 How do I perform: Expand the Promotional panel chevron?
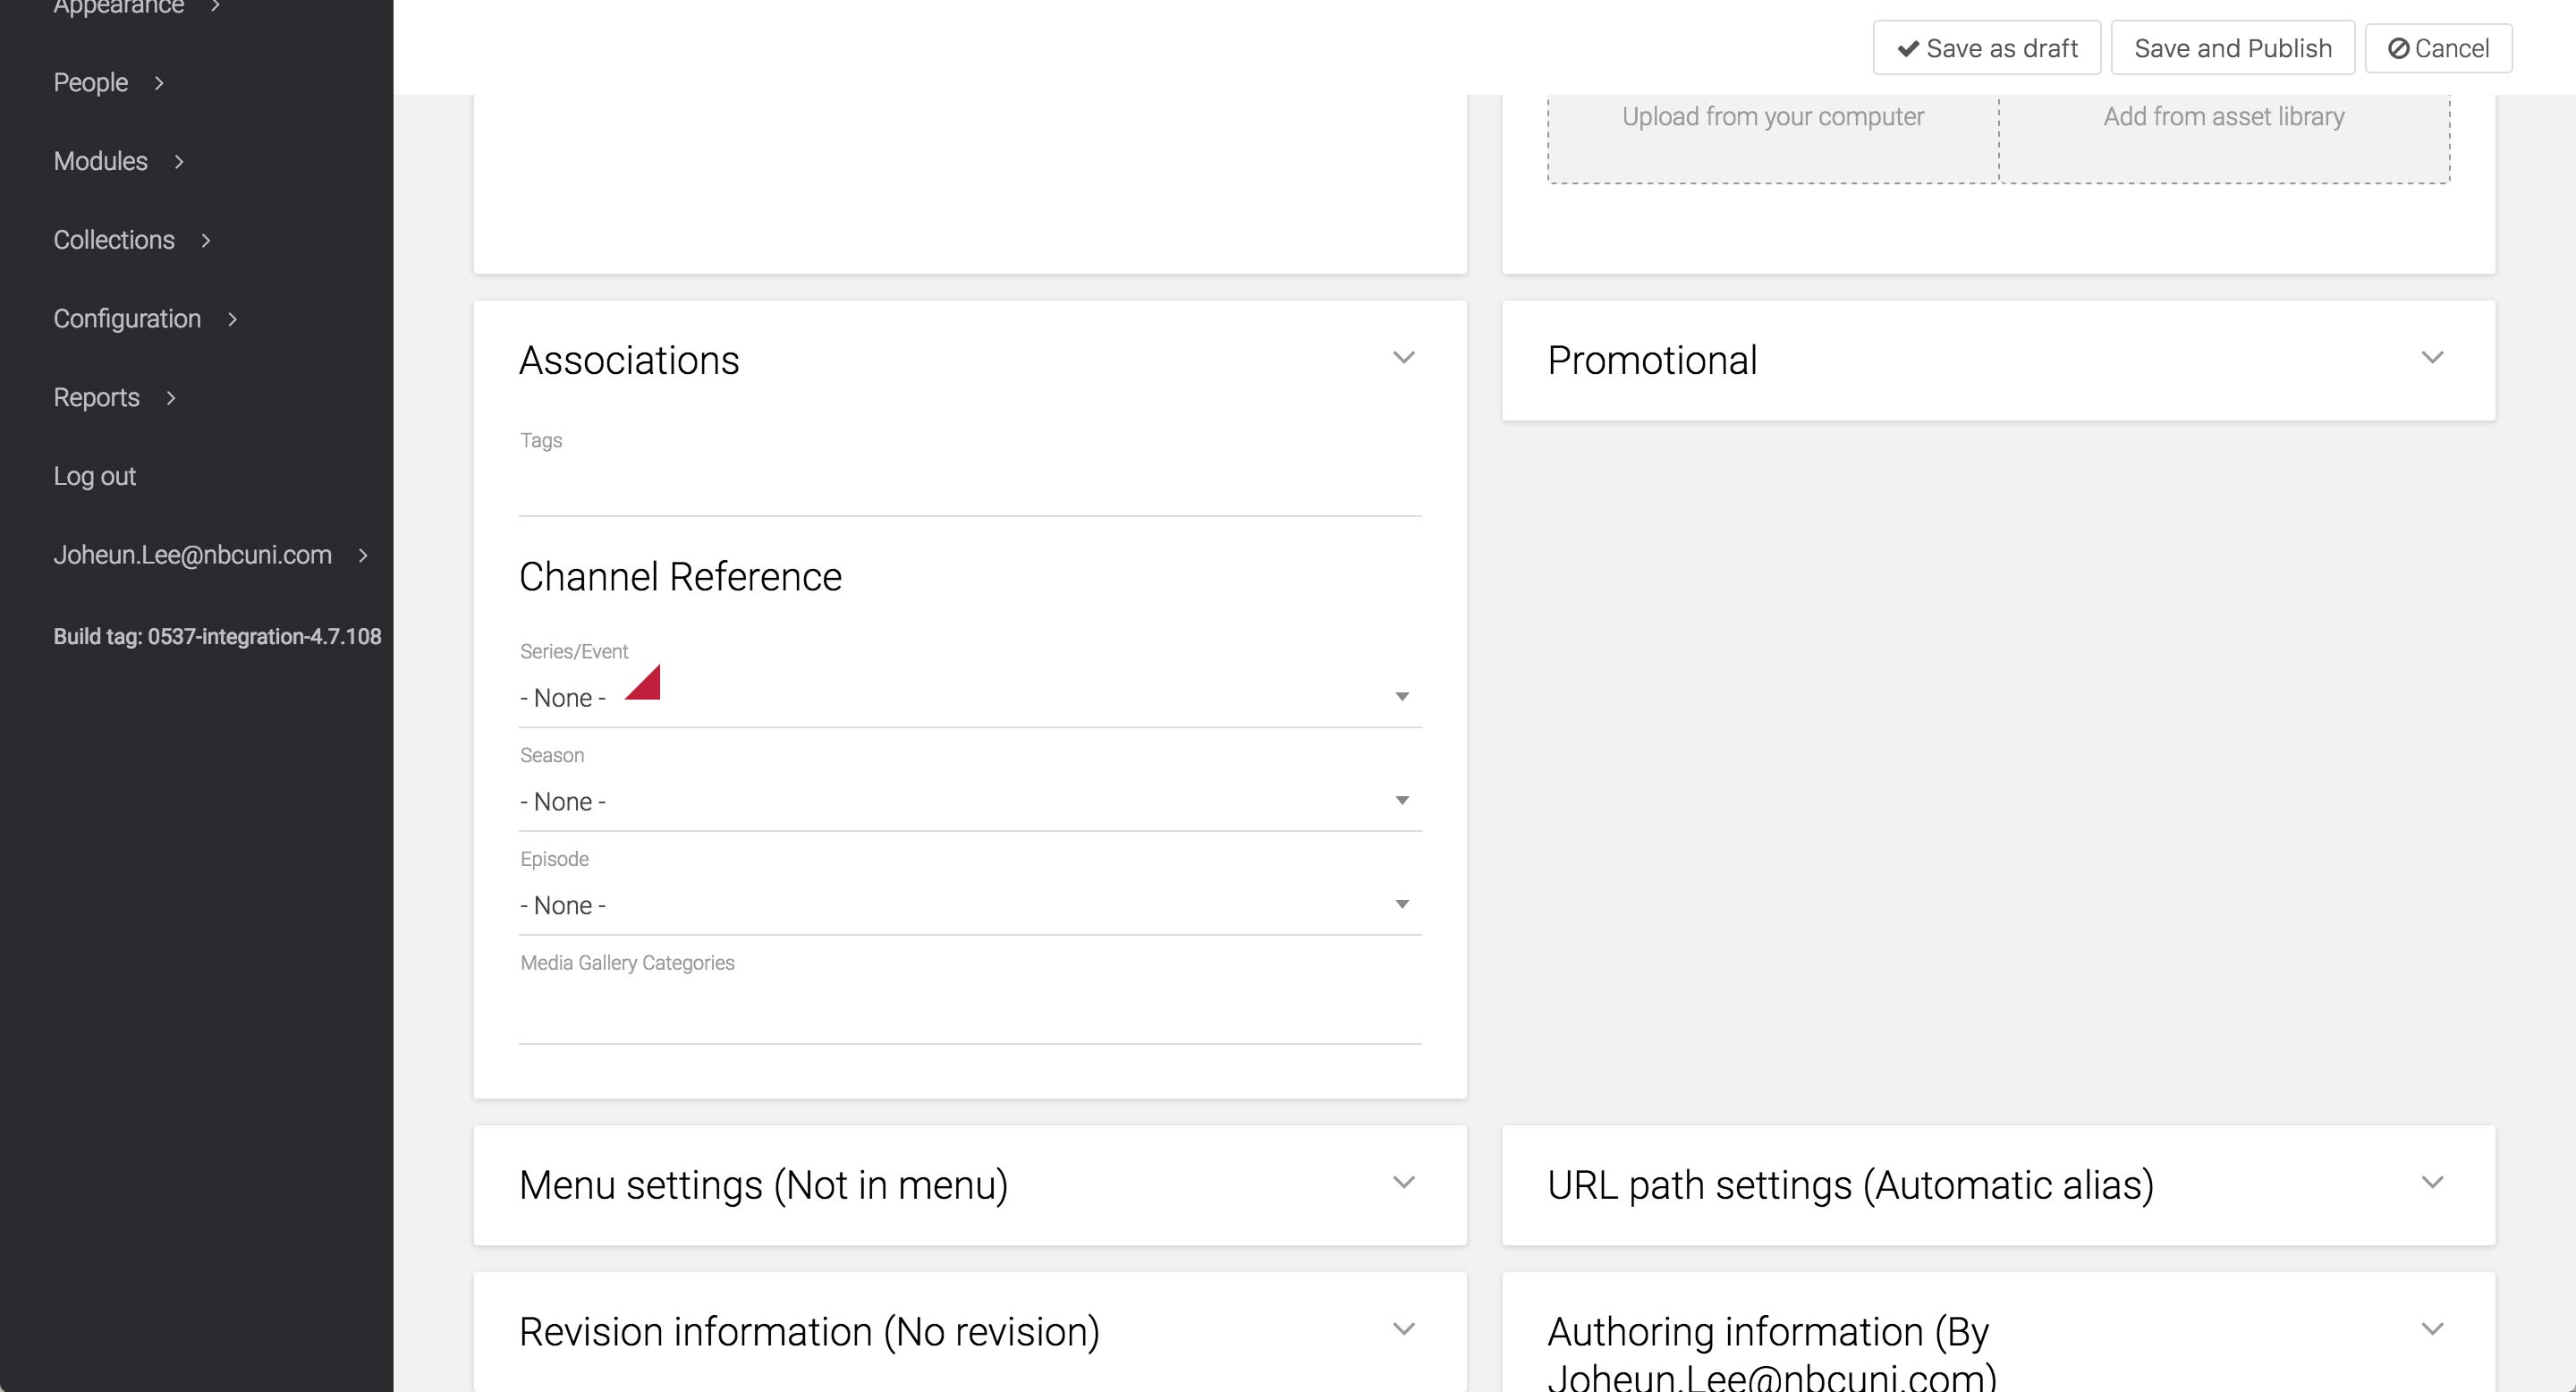pos(2432,358)
